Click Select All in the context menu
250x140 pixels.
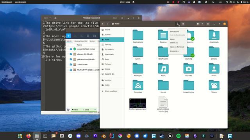(174, 43)
